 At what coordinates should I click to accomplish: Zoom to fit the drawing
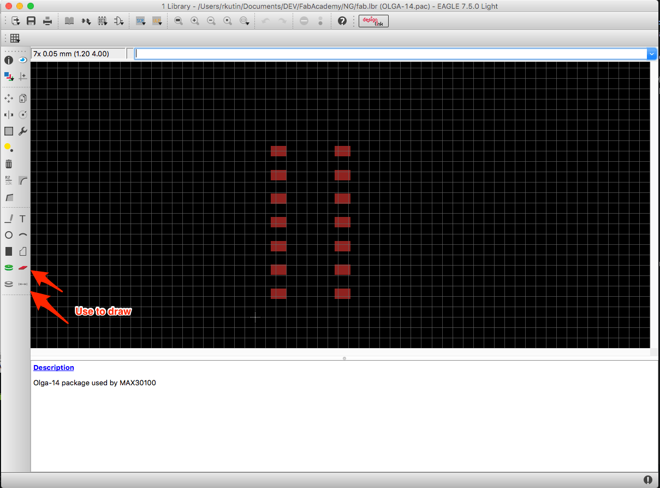pyautogui.click(x=179, y=21)
